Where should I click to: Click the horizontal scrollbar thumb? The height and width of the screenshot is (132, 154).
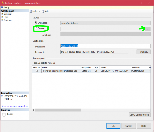click(58, 110)
